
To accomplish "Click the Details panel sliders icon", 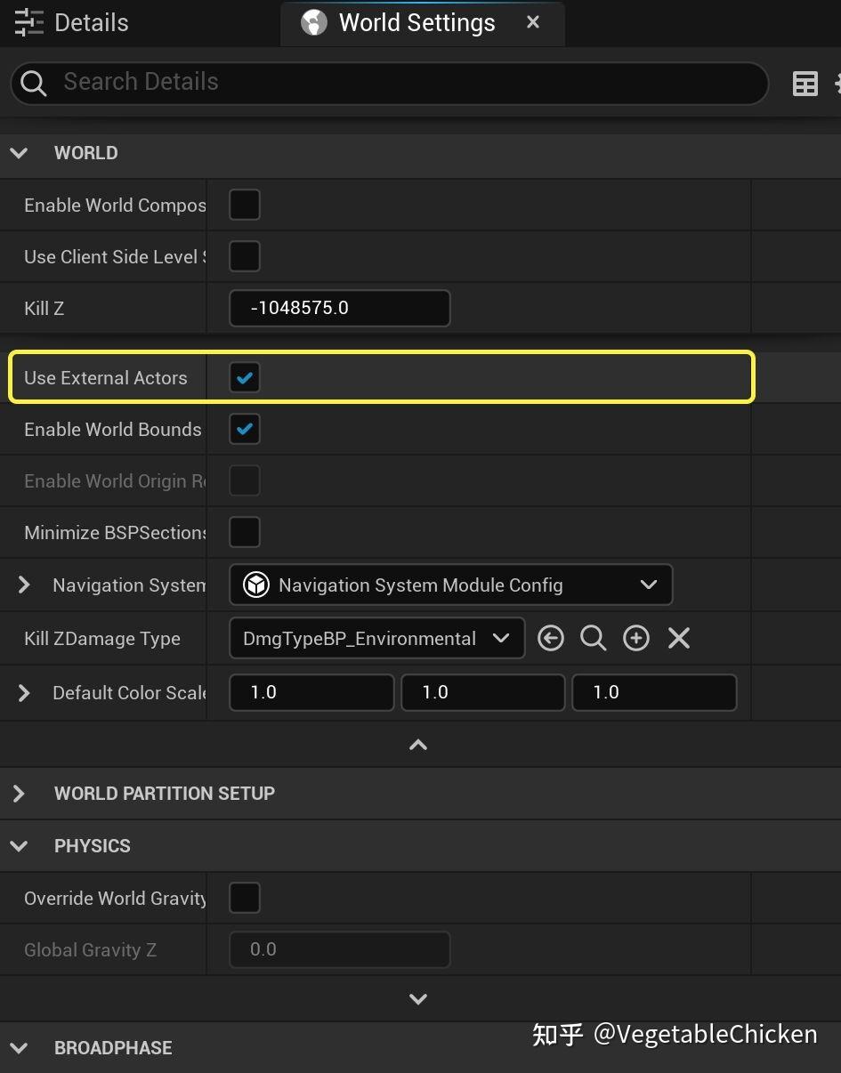I will click(28, 23).
